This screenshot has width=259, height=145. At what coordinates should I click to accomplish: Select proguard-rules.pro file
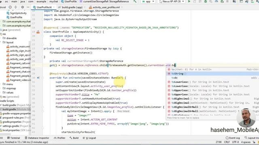(15, 118)
